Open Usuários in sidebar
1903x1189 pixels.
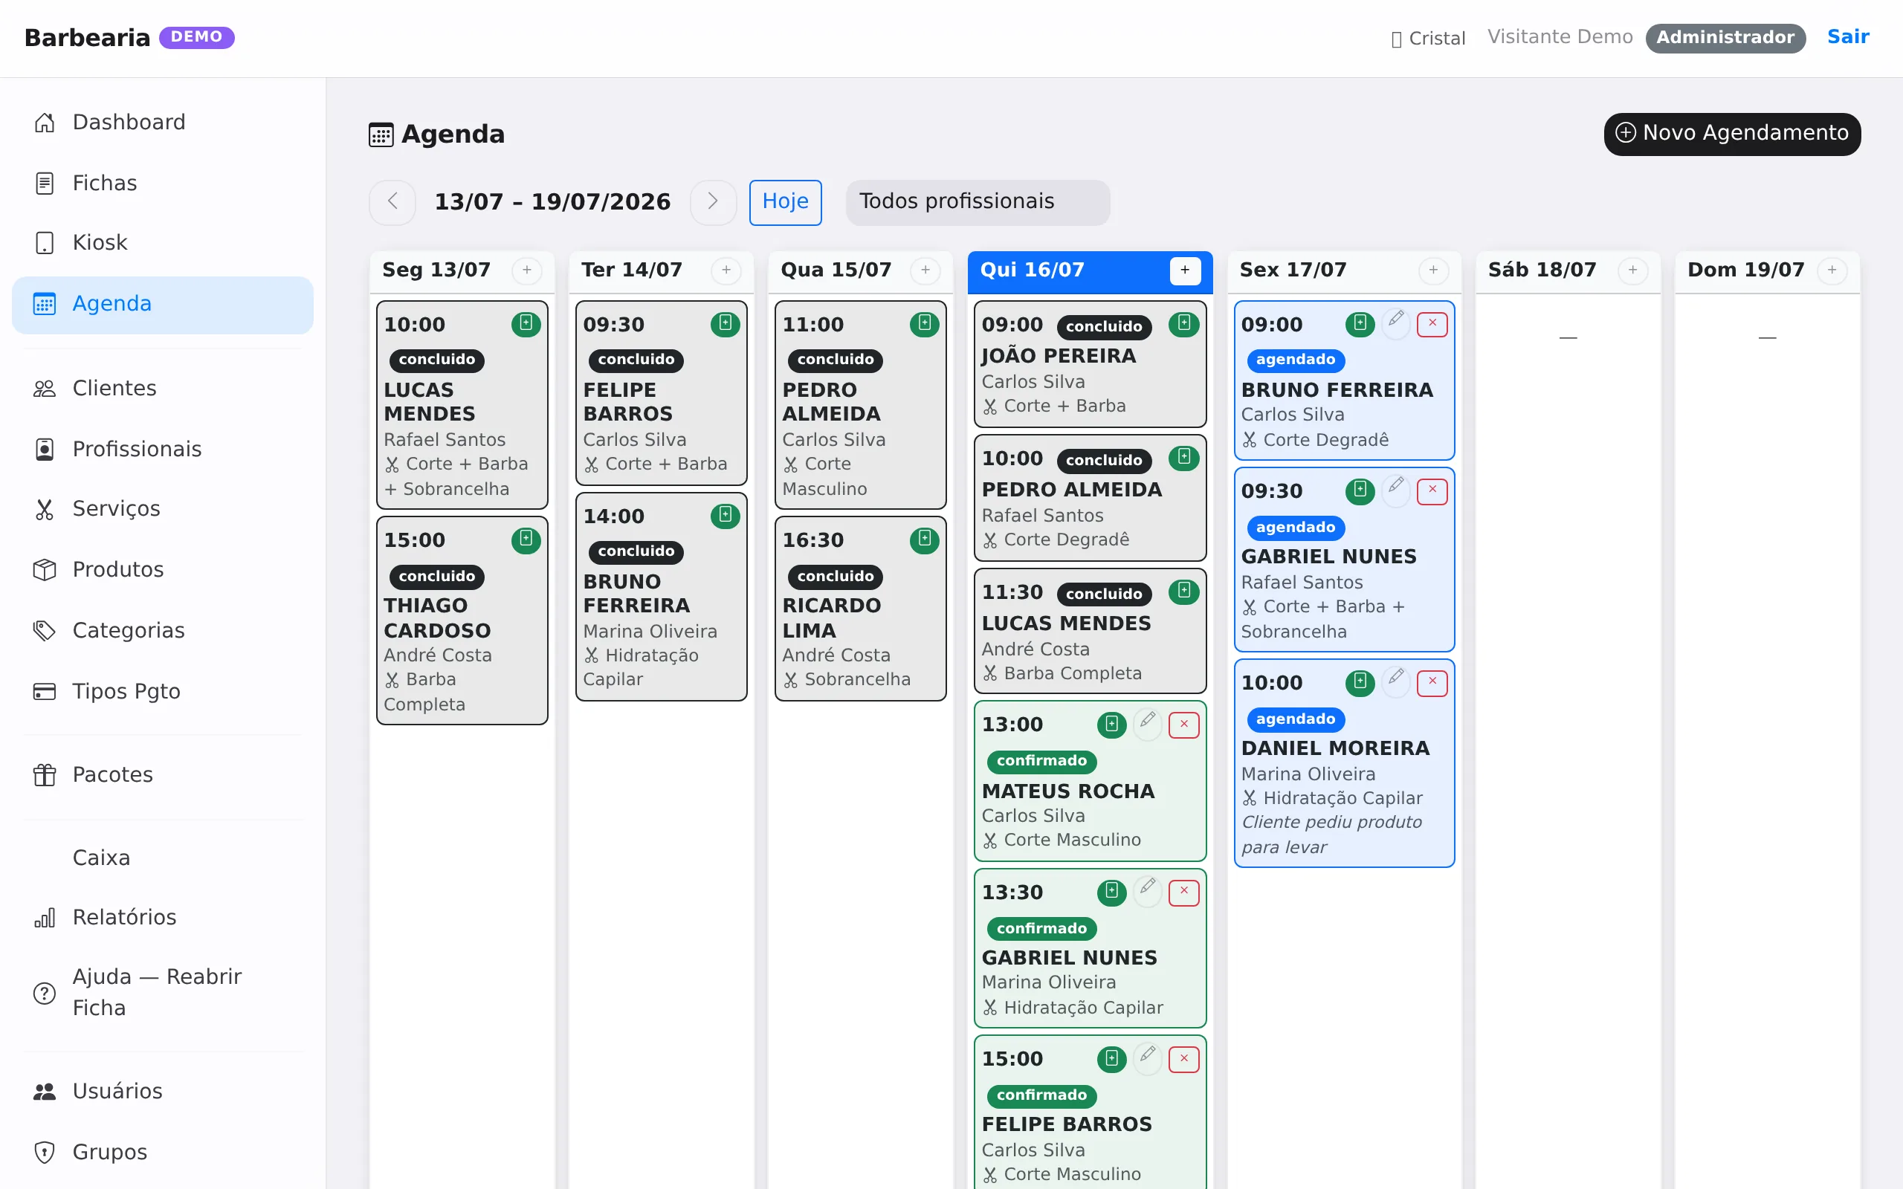coord(163,1092)
